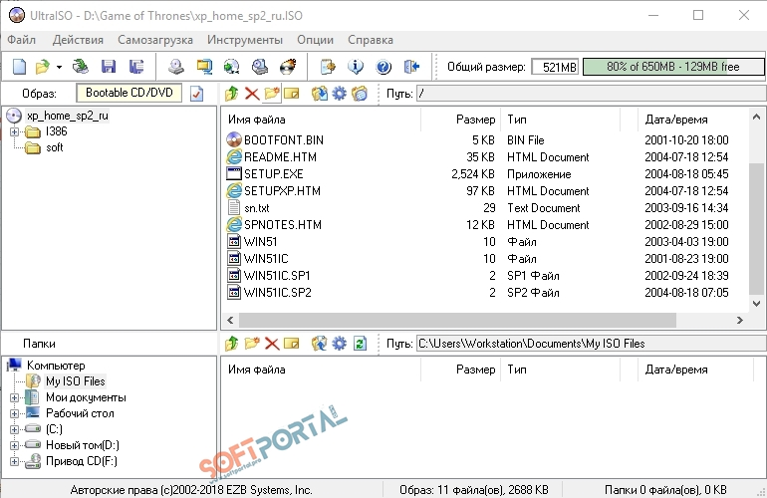Open Help with the question mark icon
Viewport: 767px width, 498px height.
coord(383,67)
